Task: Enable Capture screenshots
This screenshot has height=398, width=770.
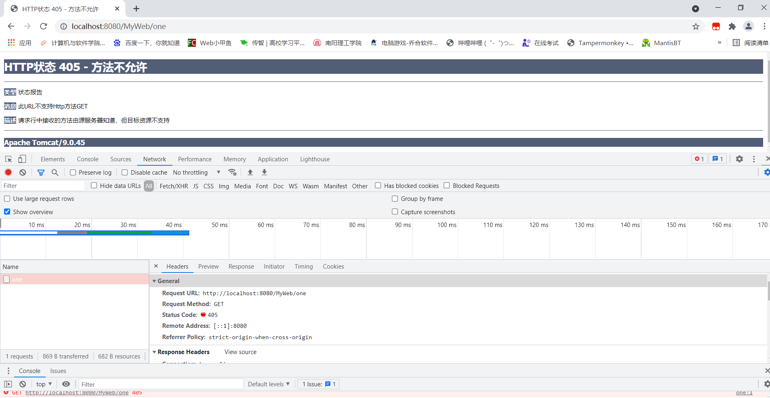Action: 395,212
